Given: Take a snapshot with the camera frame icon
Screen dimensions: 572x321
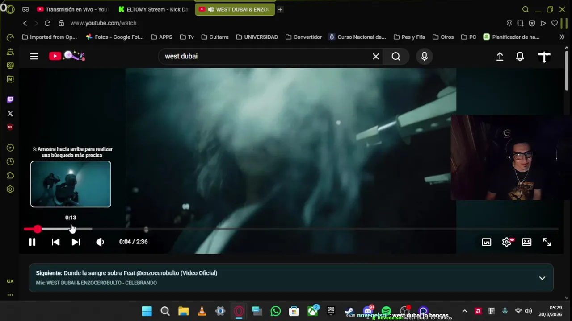Looking at the screenshot, I should coord(521,23).
